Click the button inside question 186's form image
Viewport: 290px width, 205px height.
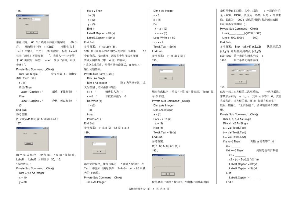click(x=32, y=32)
